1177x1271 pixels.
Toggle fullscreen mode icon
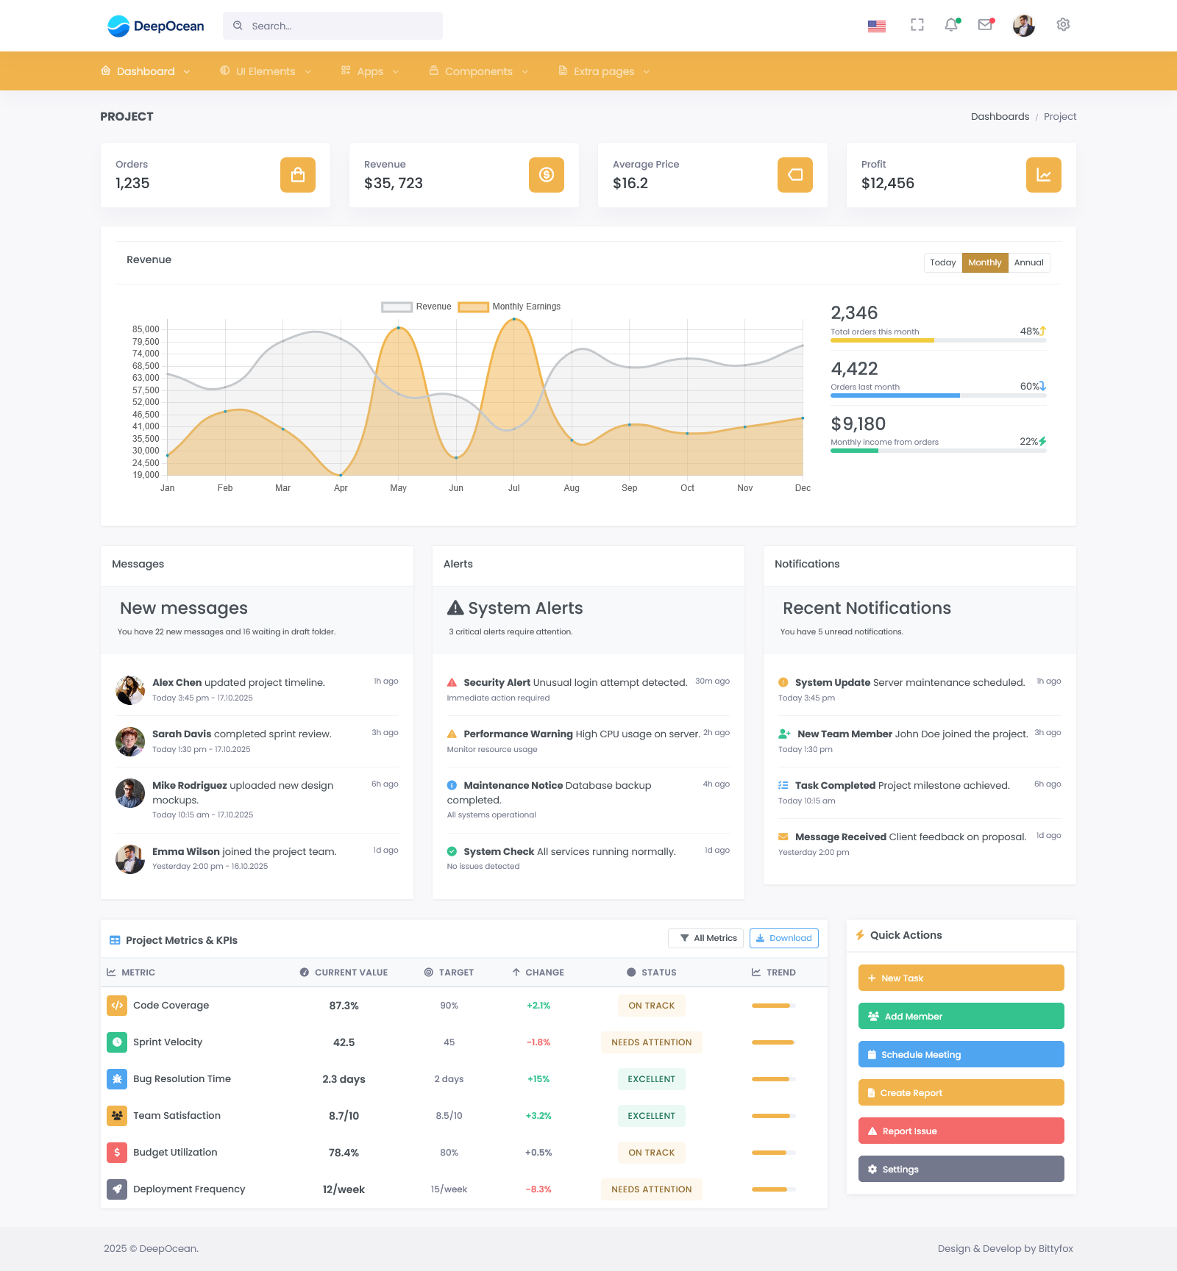tap(917, 25)
